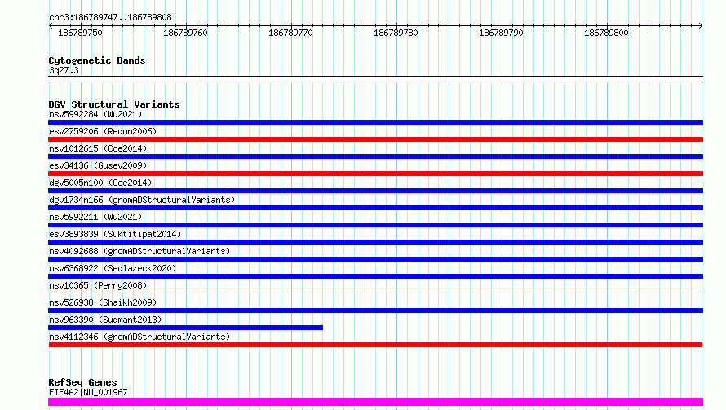Click the red bar under esv34136 (Gusev2009)
The width and height of the screenshot is (726, 410).
pyautogui.click(x=375, y=174)
